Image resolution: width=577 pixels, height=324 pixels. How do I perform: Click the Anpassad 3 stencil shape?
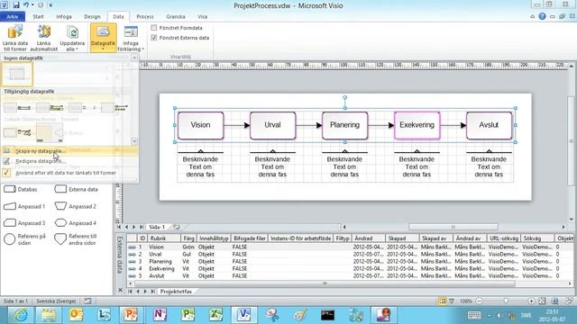coord(24,222)
